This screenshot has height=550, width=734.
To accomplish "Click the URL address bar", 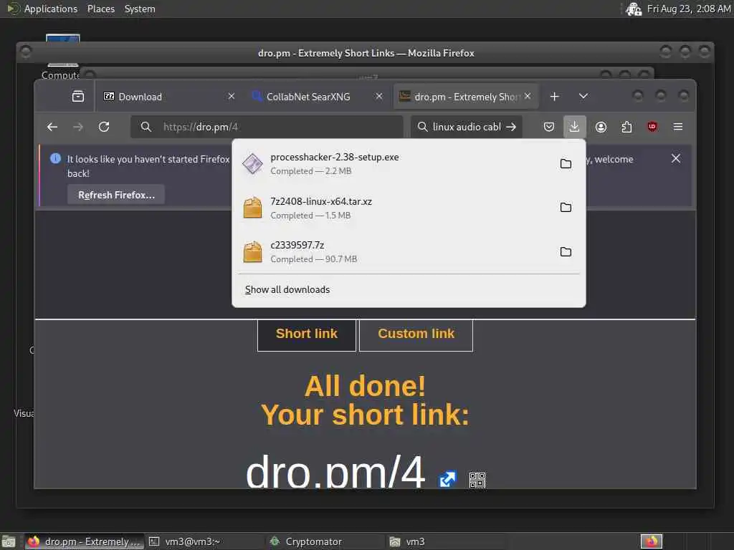I will [267, 127].
